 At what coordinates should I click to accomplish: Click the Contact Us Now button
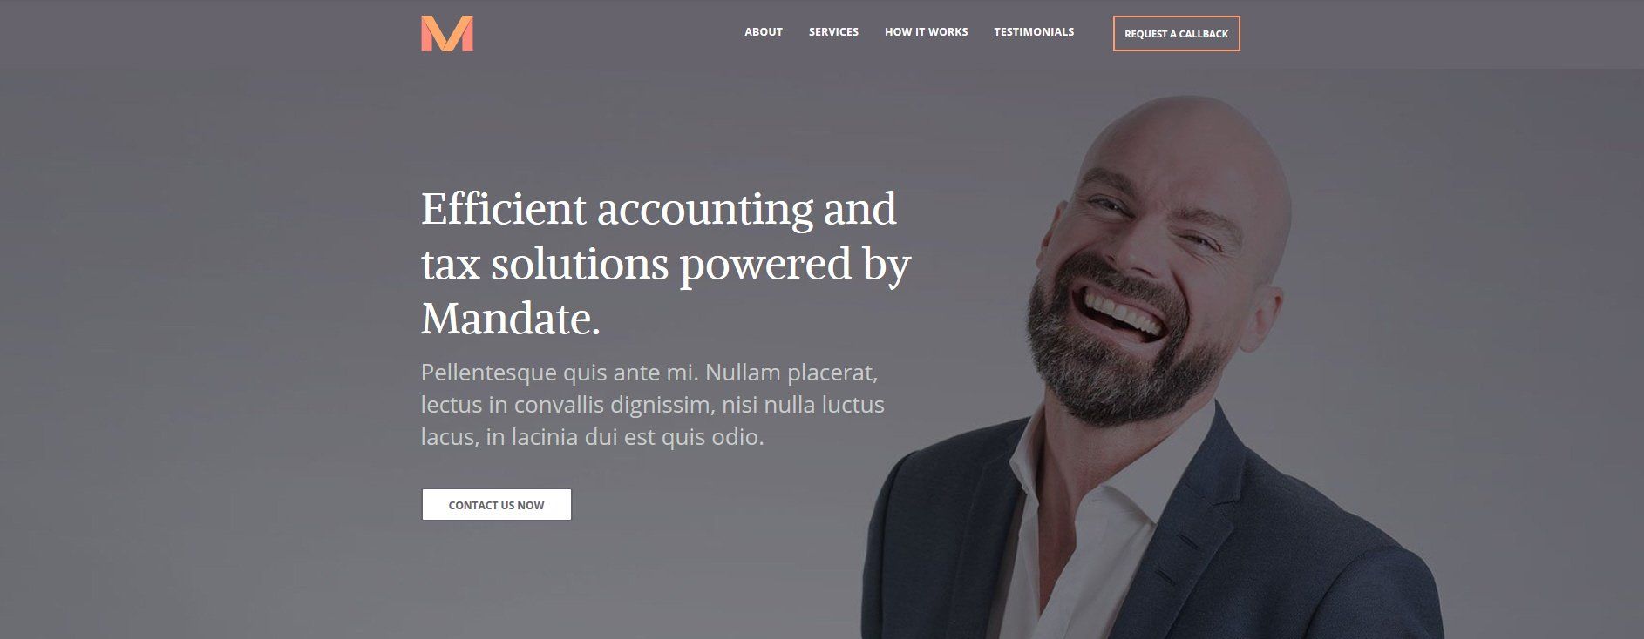coord(497,505)
